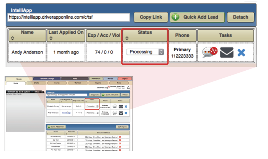This screenshot has width=268, height=159.
Task: Click the notification bell in small dashboard
Action: [128, 88]
